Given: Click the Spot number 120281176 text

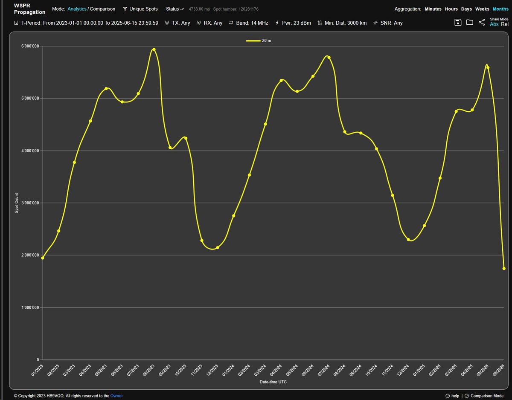Looking at the screenshot, I should (236, 9).
